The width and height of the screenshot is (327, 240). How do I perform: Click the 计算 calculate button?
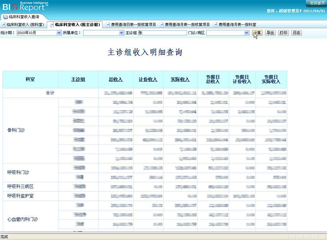coord(257,33)
